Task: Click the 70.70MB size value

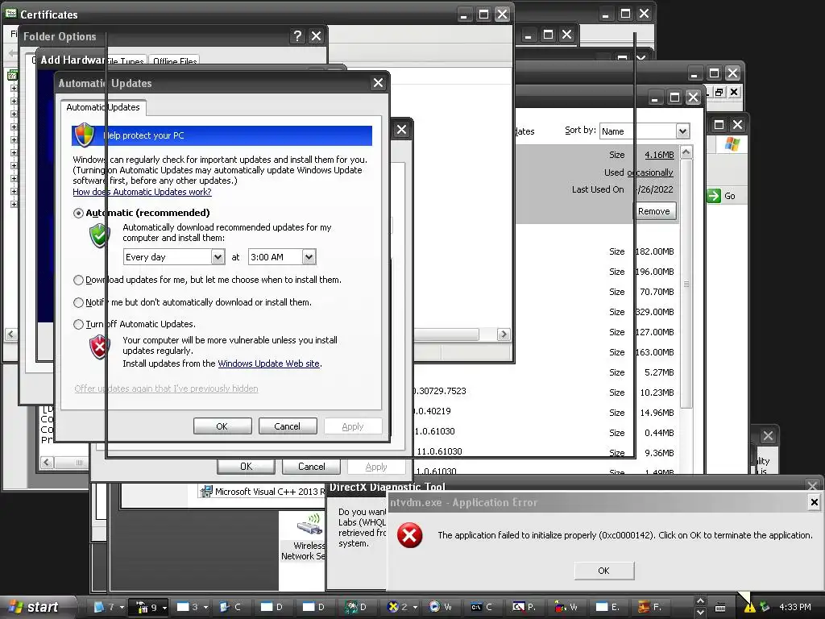Action: click(657, 292)
